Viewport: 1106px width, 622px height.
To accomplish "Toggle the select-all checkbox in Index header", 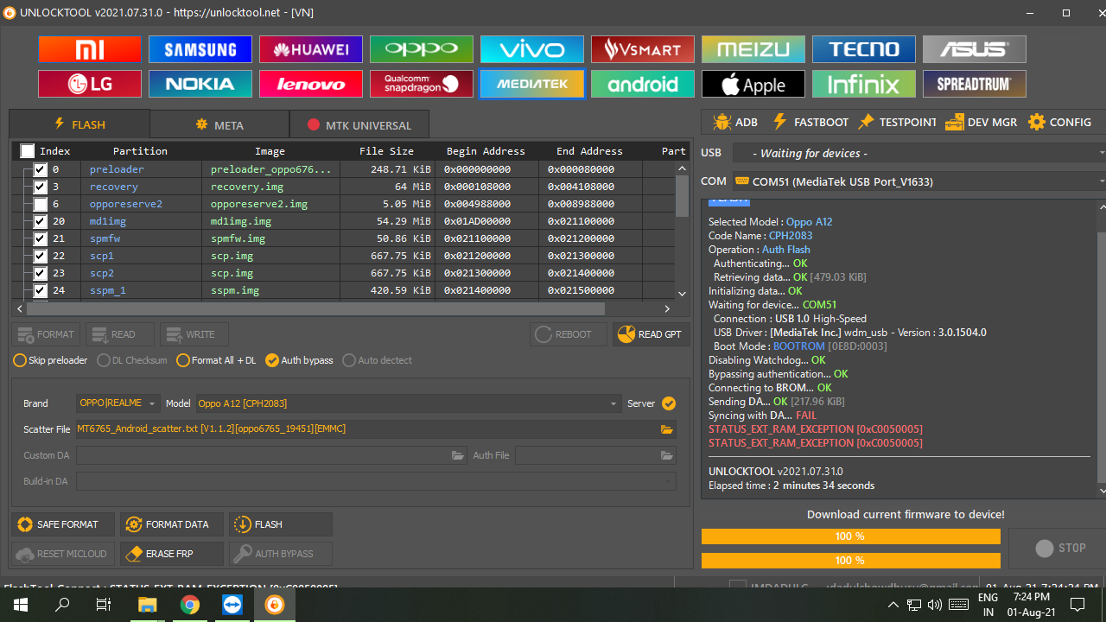I will coord(28,151).
